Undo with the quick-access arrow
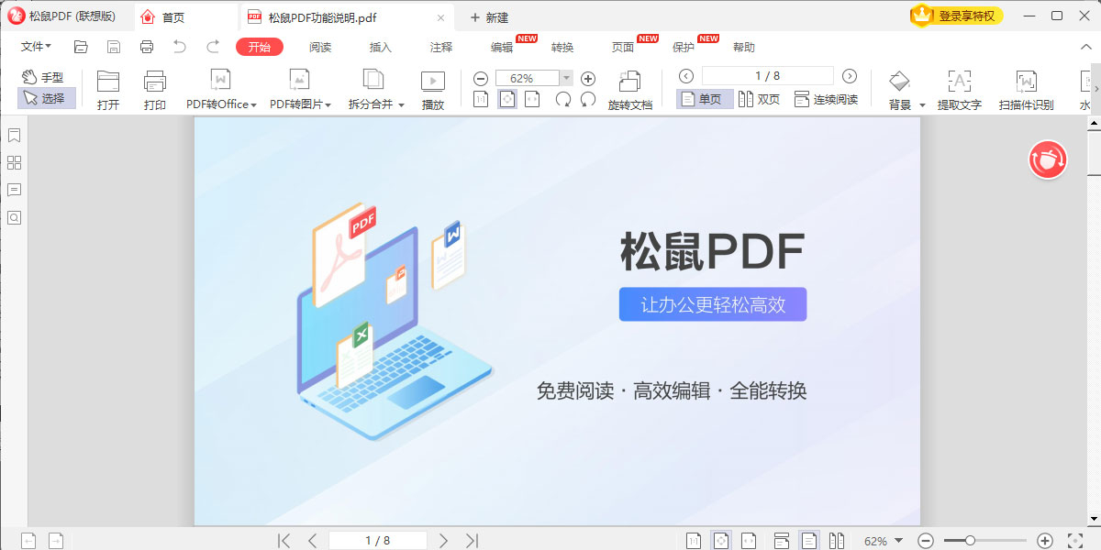This screenshot has width=1101, height=550. pyautogui.click(x=180, y=47)
